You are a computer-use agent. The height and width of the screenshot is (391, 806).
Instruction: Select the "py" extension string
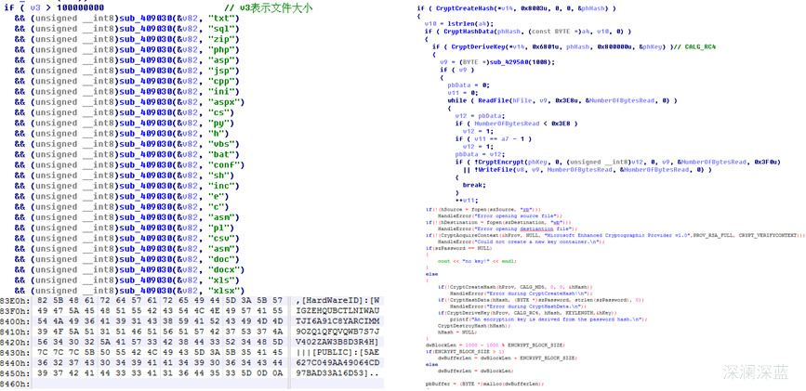[x=221, y=124]
